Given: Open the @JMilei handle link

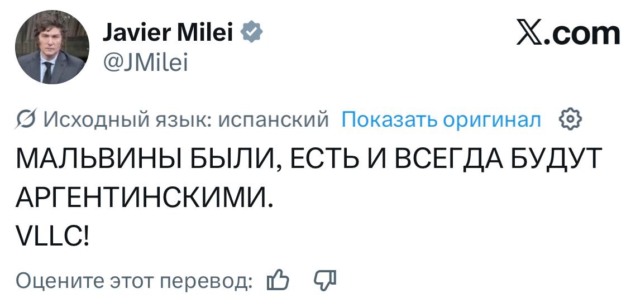Looking at the screenshot, I should [x=145, y=64].
